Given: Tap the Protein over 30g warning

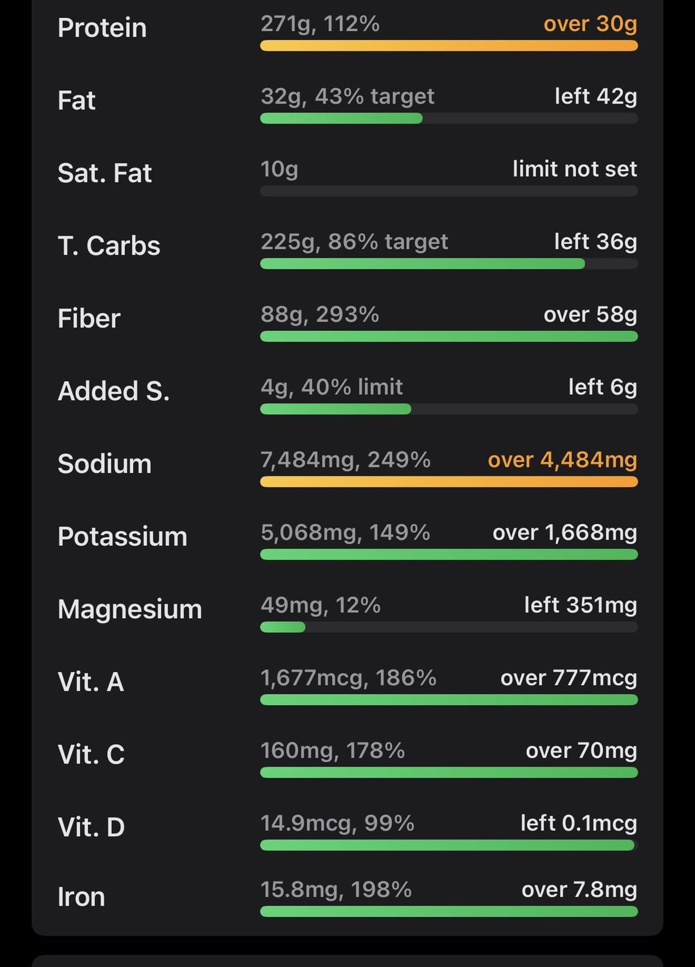Looking at the screenshot, I should (590, 24).
